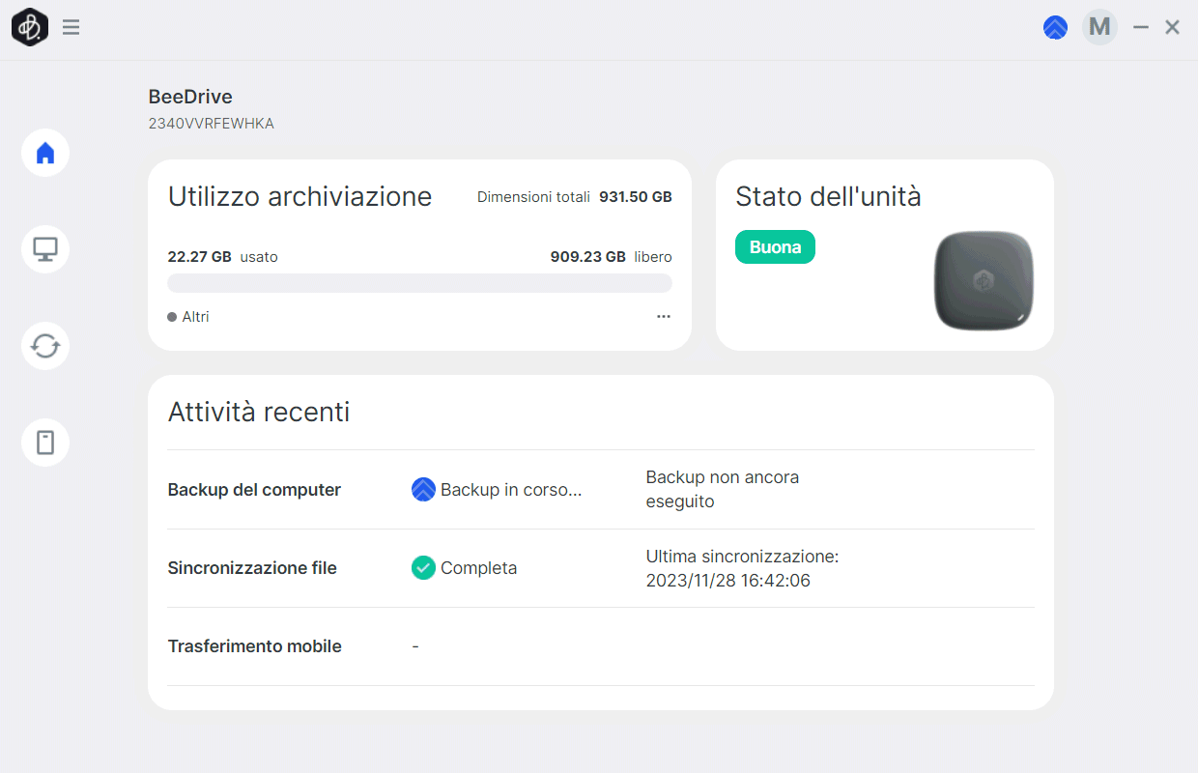Image resolution: width=1198 pixels, height=773 pixels.
Task: Click the blue backup in progress icon
Action: [423, 490]
